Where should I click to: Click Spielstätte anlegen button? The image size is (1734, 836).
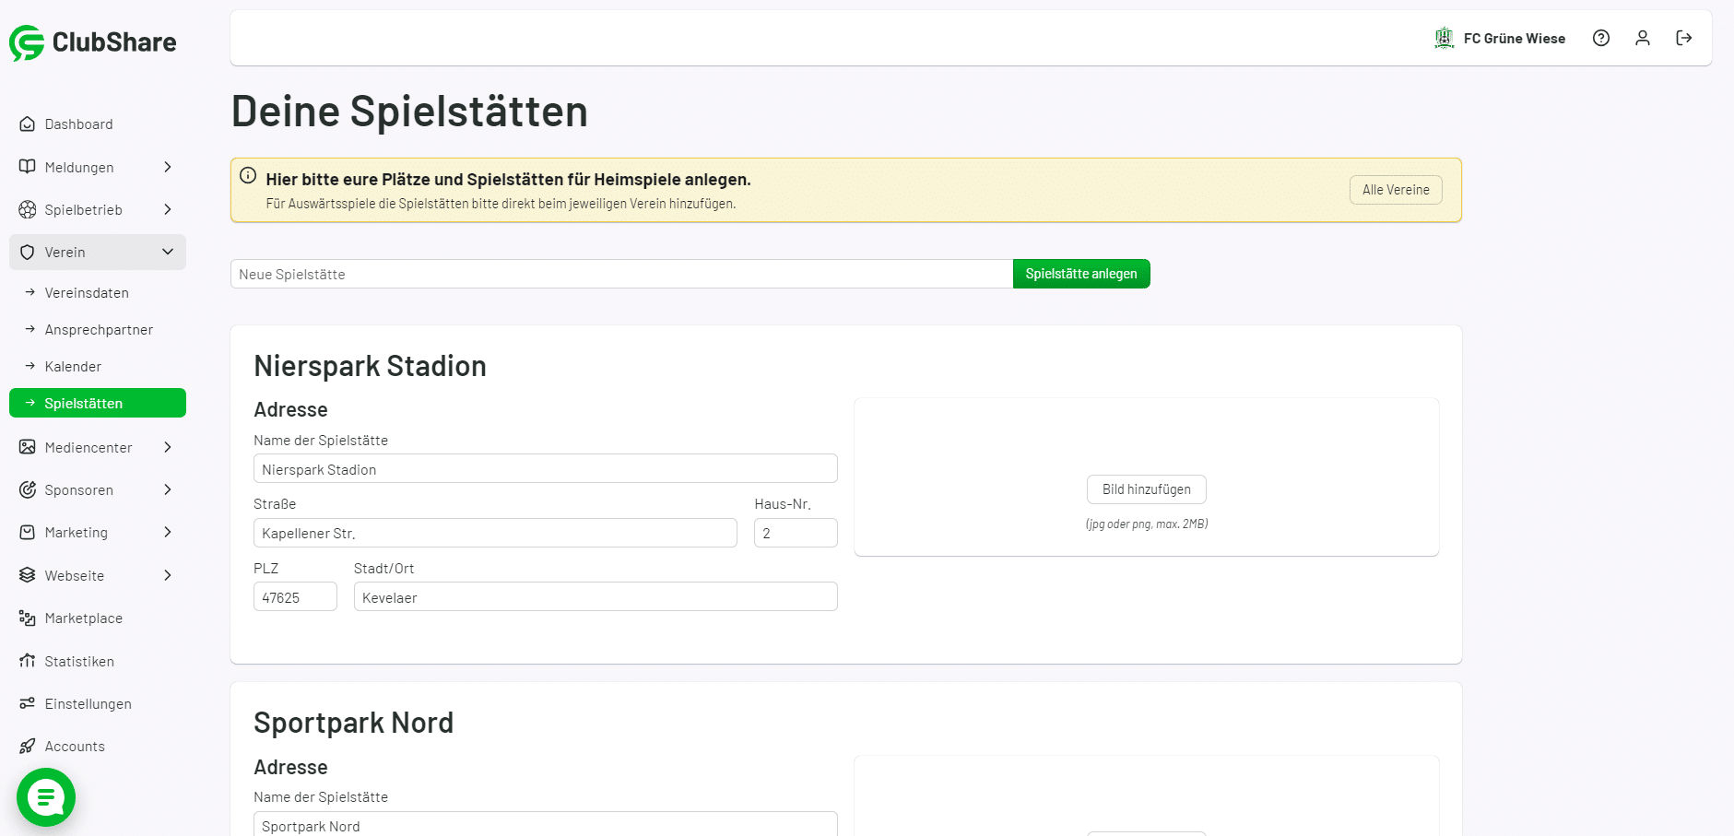click(x=1081, y=274)
